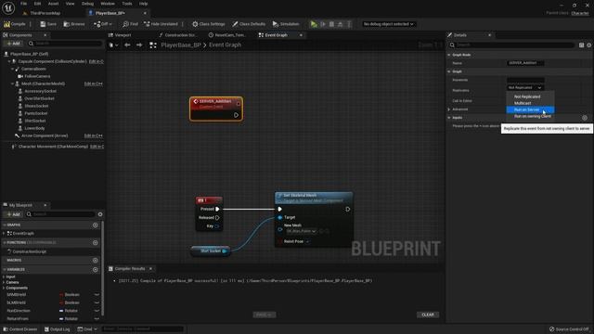Add new variable via VARIABLES plus icon
This screenshot has height=334, width=594.
tap(95, 270)
